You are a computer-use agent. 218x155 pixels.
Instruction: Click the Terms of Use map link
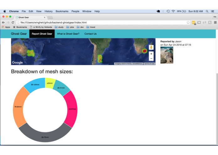pos(149,64)
